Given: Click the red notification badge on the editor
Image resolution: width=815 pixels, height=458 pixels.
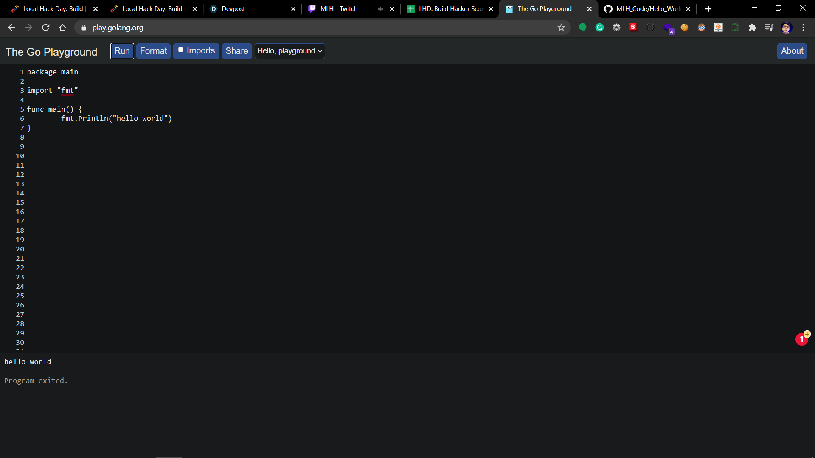Looking at the screenshot, I should click(801, 339).
